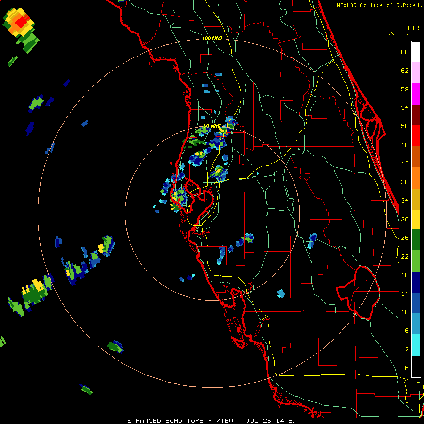424x424 pixels.
Task: Click the 14 value on the legend
Action: pos(405,294)
